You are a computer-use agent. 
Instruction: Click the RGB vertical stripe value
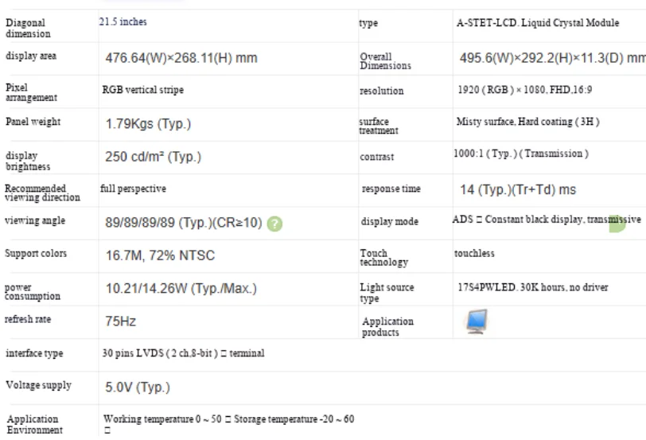coord(143,90)
